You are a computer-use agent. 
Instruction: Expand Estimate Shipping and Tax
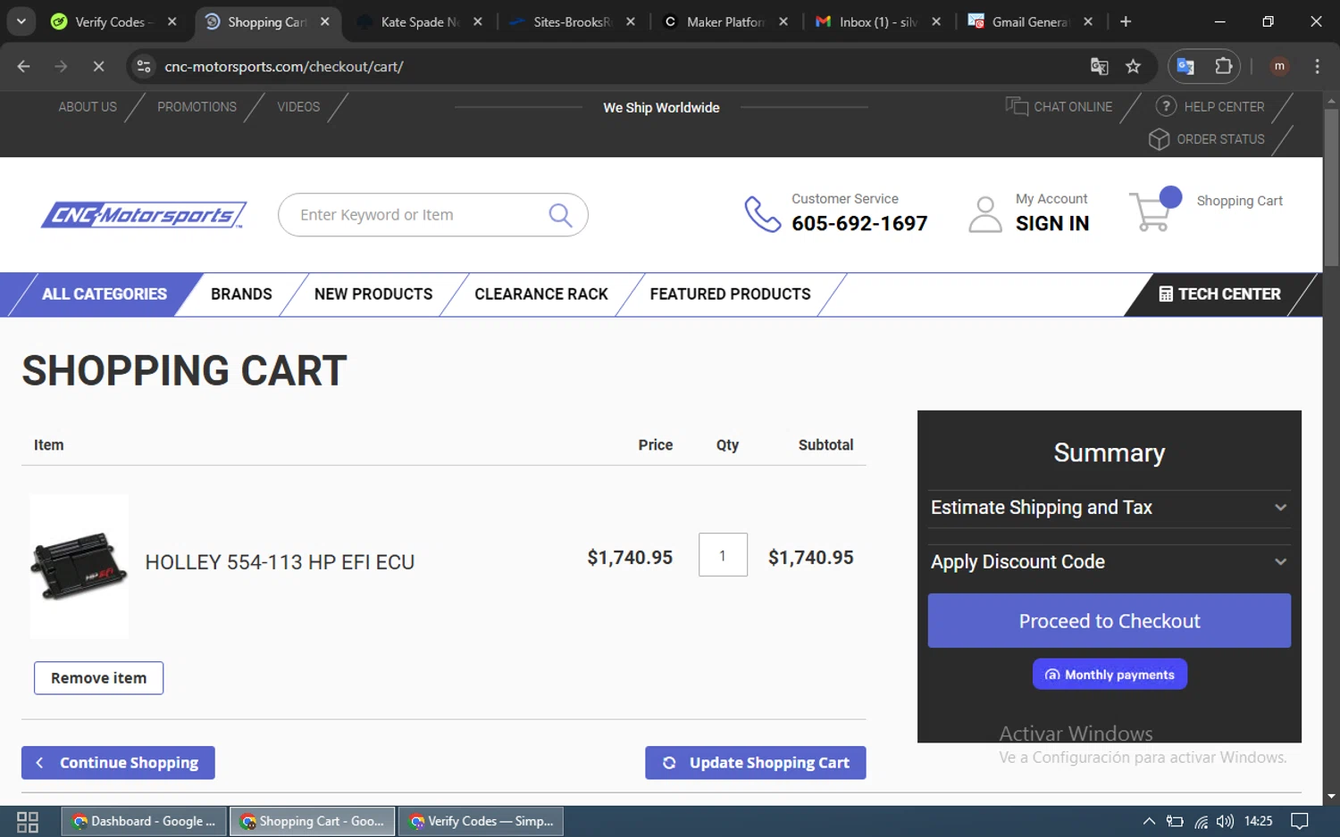[x=1109, y=508]
